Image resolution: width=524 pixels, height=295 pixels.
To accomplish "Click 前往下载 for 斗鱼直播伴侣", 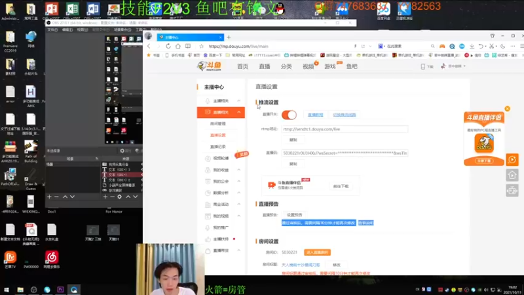I will (x=341, y=186).
